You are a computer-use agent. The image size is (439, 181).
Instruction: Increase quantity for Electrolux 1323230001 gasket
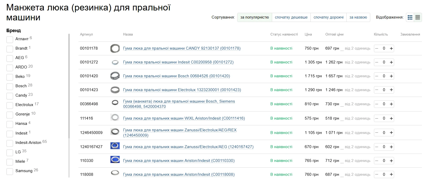(391, 90)
